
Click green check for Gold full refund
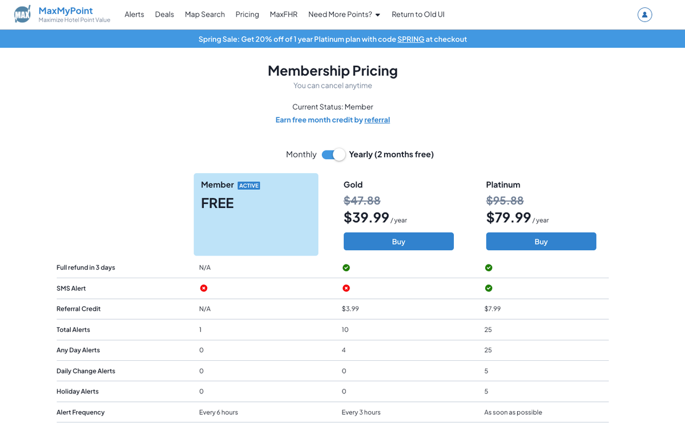(346, 268)
